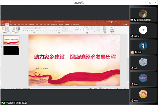Click 安梦's muted microphone icon
This screenshot has width=158, height=105.
tap(132, 68)
